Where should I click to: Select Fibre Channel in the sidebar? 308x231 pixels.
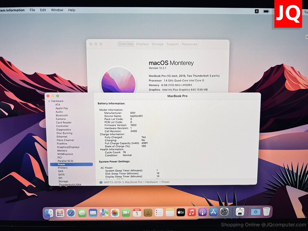[x=65, y=140]
